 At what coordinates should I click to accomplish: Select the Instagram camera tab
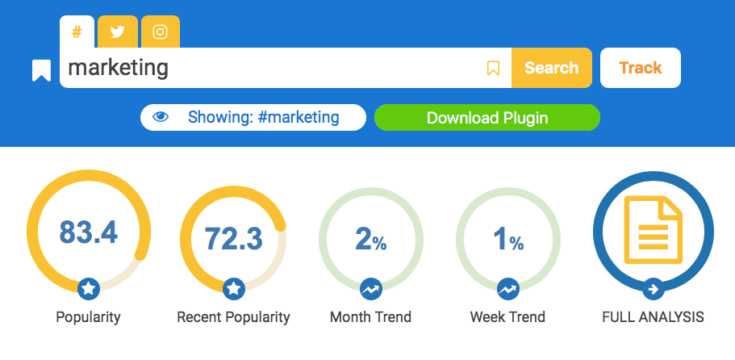[161, 31]
